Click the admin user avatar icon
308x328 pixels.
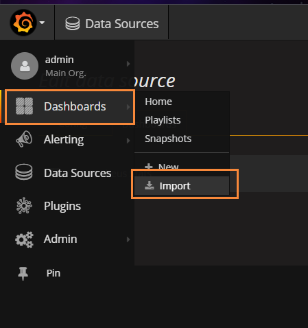coord(25,66)
